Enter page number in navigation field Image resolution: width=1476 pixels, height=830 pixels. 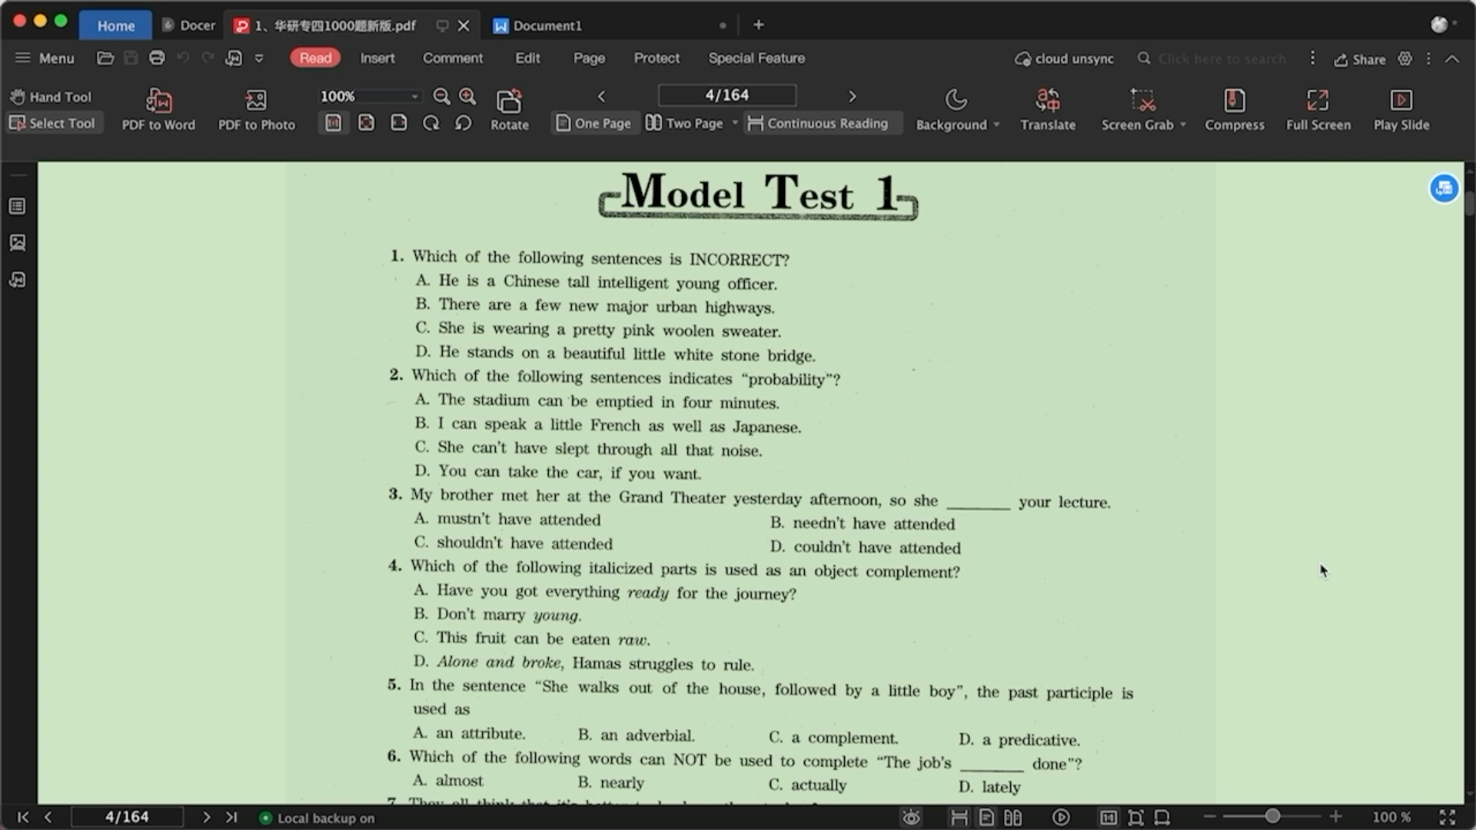726,95
